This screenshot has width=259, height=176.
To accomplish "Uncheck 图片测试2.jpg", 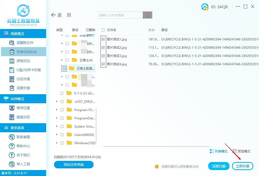I will tap(103, 48).
